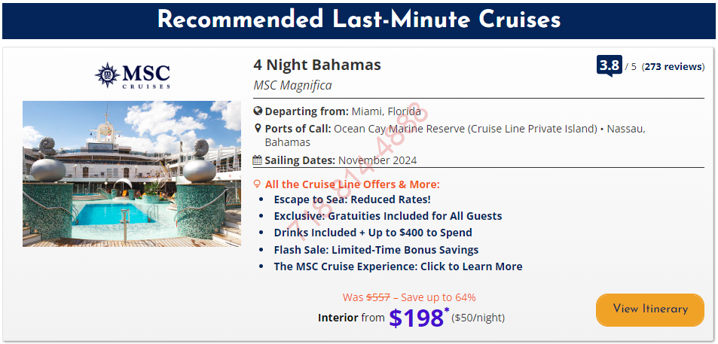This screenshot has width=718, height=344.
Task: Click the 3.8 rating badge
Action: pyautogui.click(x=609, y=66)
